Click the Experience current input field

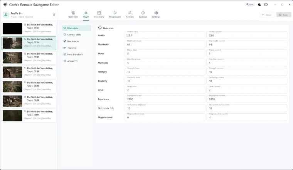tap(246, 99)
